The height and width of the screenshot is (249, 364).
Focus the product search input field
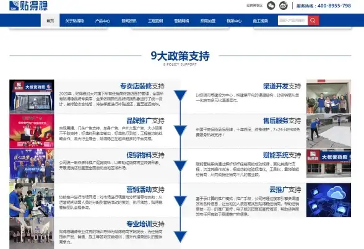(x=293, y=20)
